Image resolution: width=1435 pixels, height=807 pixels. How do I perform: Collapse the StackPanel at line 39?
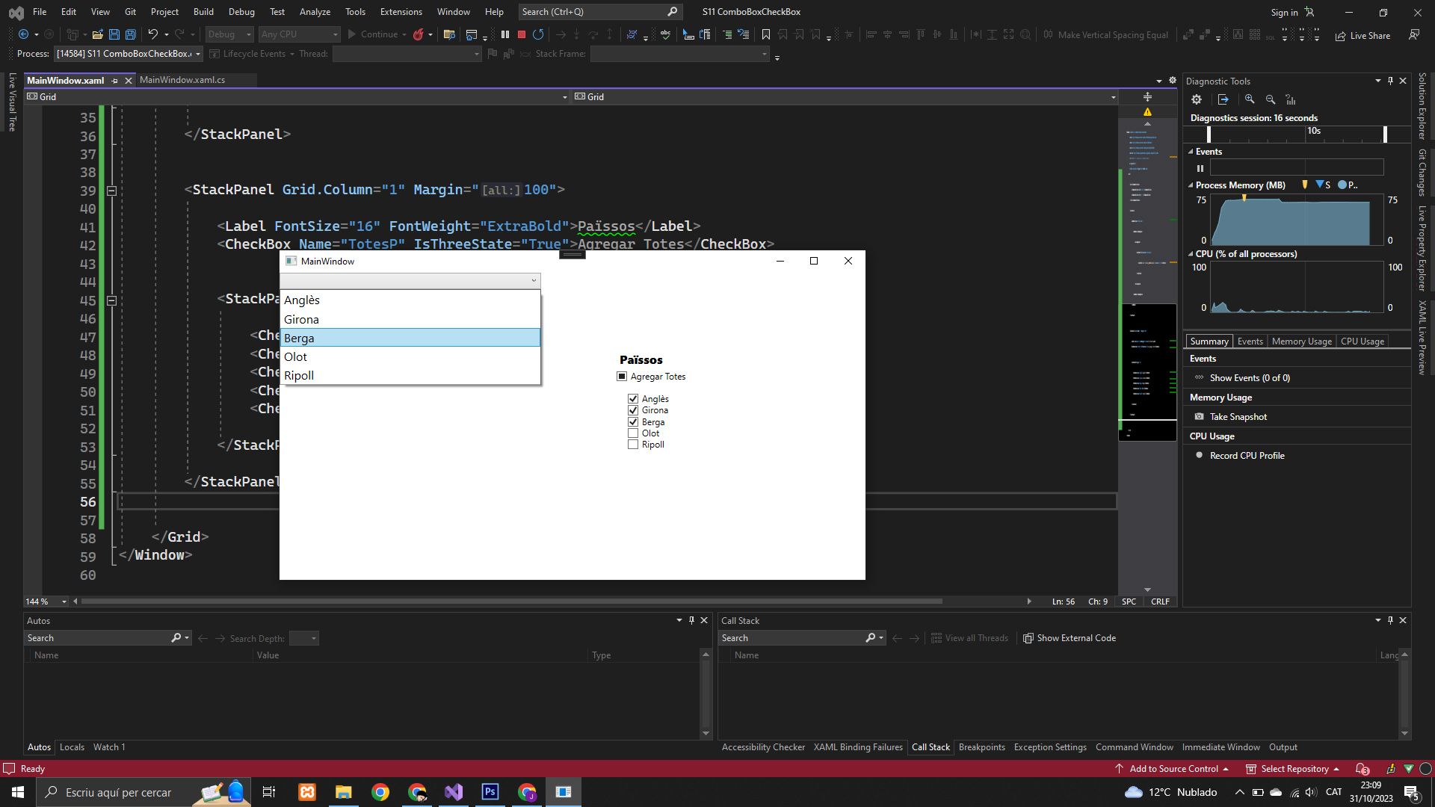[111, 191]
